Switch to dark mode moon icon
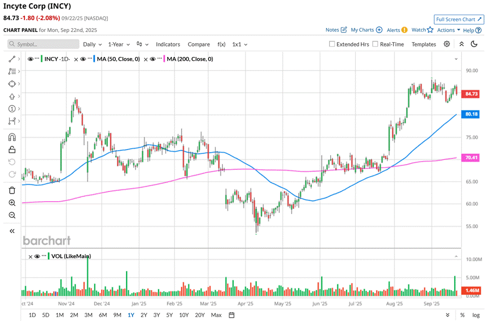This screenshot has width=490, height=322. (x=474, y=44)
